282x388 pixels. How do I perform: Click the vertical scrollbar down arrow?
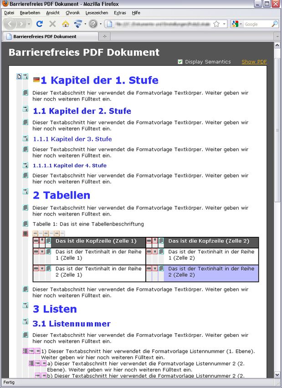point(277,375)
